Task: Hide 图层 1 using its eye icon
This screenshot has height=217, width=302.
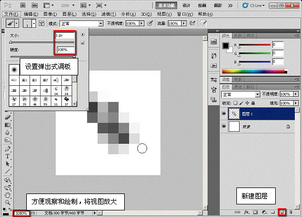Action: [224, 114]
